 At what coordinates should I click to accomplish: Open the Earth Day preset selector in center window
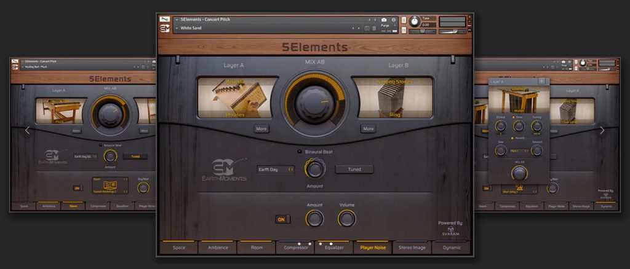click(x=276, y=170)
